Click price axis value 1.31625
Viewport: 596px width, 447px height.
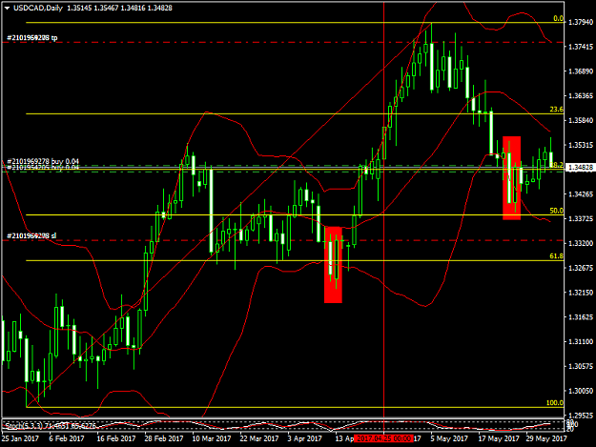tap(581, 317)
